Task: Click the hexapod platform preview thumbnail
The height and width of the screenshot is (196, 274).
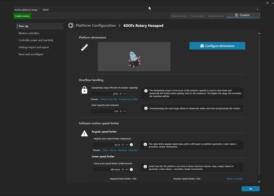Action: click(134, 57)
